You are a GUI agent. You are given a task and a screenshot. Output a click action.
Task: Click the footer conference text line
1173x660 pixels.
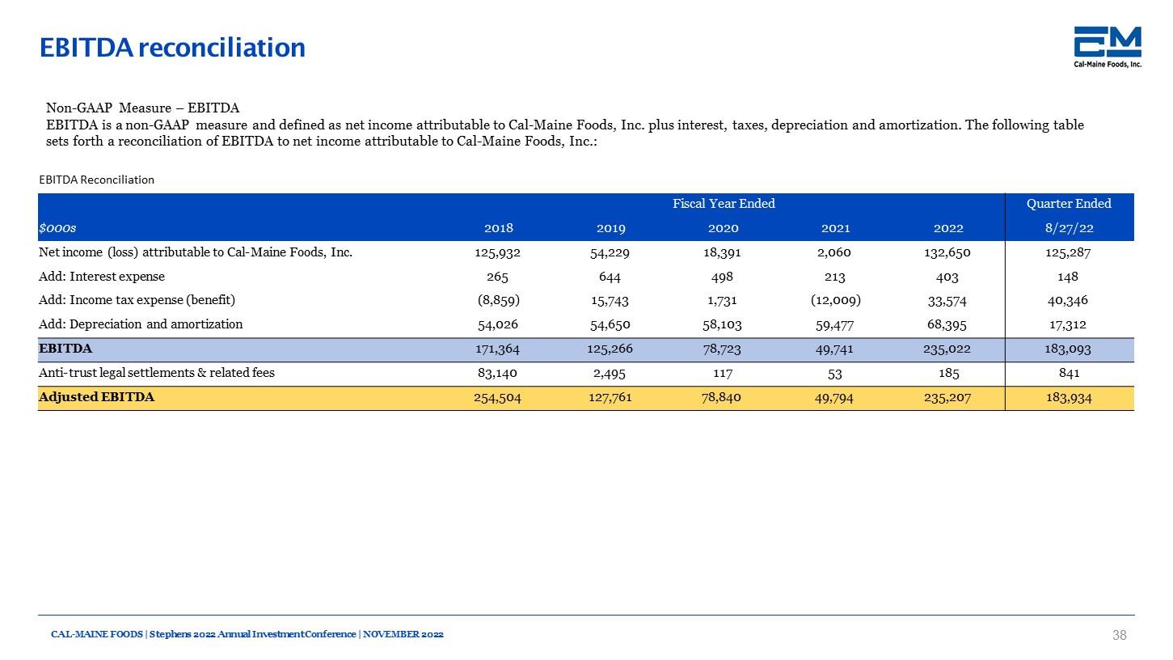point(247,635)
